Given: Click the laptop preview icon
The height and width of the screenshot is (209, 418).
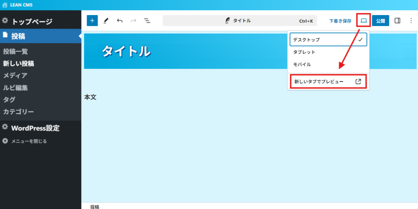Looking at the screenshot, I should pos(363,20).
